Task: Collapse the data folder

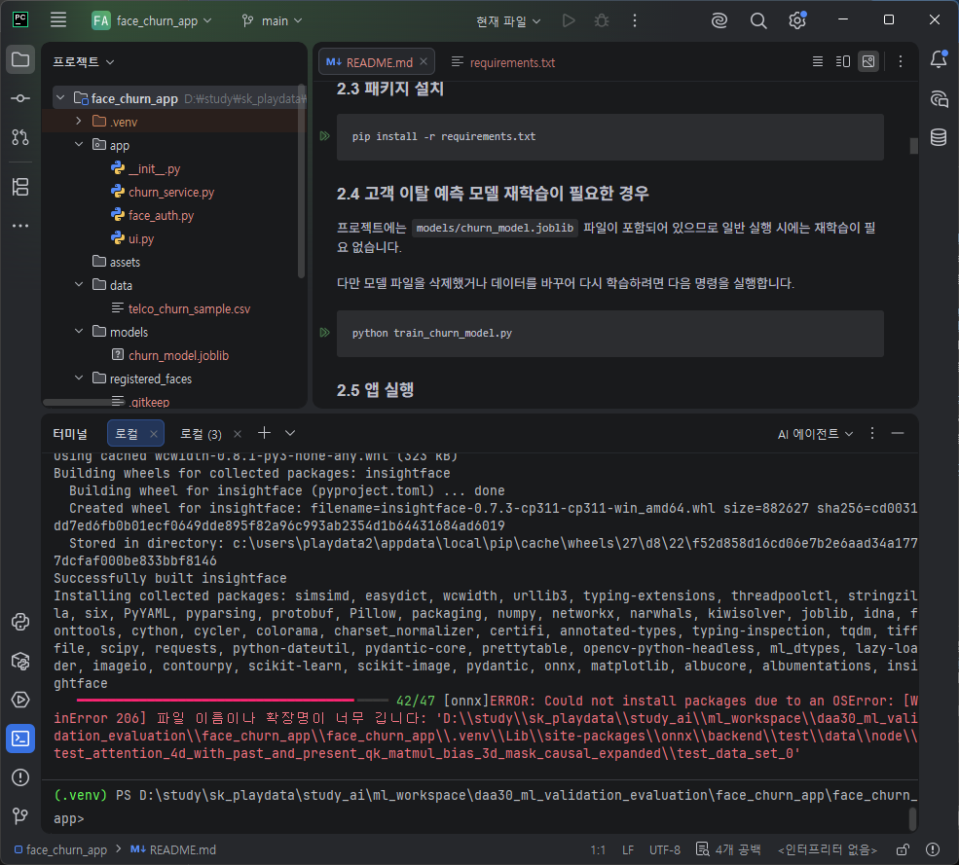Action: coord(78,285)
